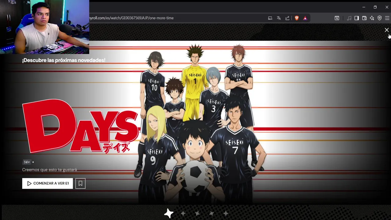Image resolution: width=391 pixels, height=220 pixels.
Task: Open the translate page icon
Action: click(x=279, y=18)
